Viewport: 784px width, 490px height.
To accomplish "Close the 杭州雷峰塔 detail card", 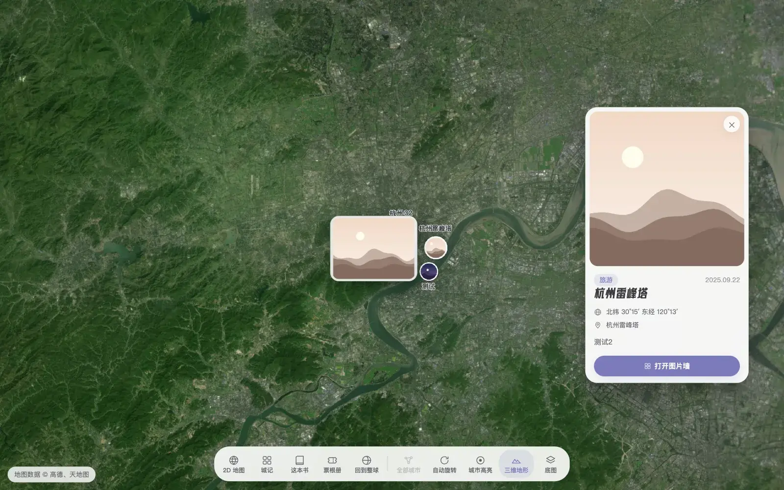I will point(732,125).
